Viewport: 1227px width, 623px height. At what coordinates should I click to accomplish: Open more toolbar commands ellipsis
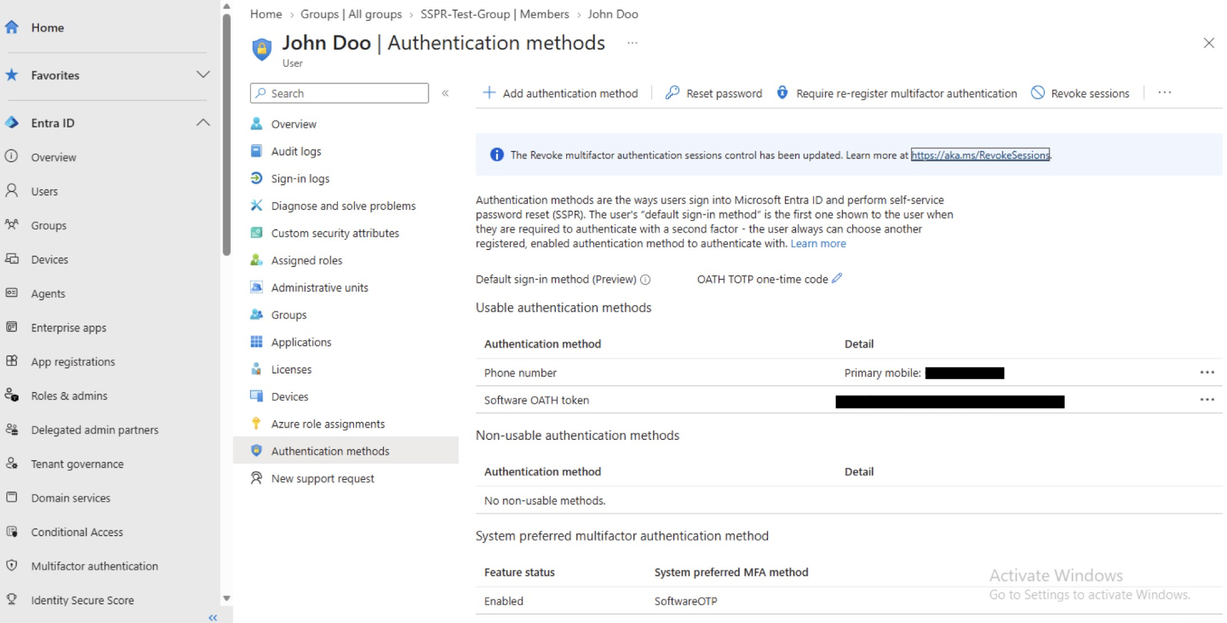point(1164,93)
